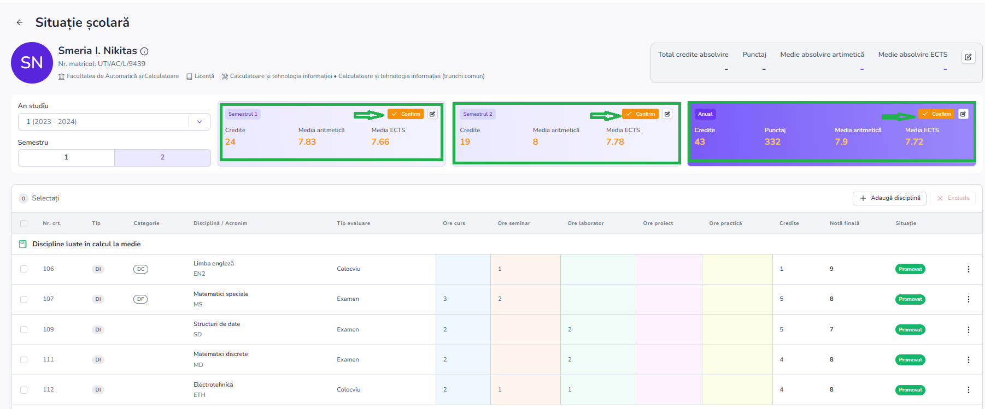Image resolution: width=985 pixels, height=409 pixels.
Task: Click edit icon on Semestrul 1 card
Action: click(x=432, y=114)
